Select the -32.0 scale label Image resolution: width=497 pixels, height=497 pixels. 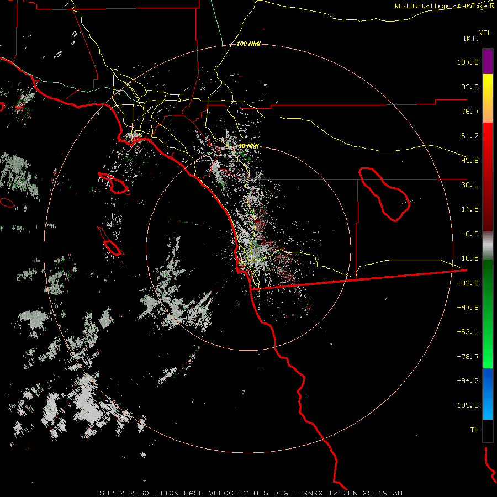coord(468,283)
